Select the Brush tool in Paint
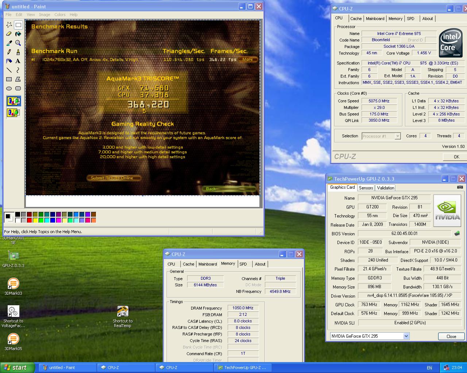 click(x=18, y=52)
